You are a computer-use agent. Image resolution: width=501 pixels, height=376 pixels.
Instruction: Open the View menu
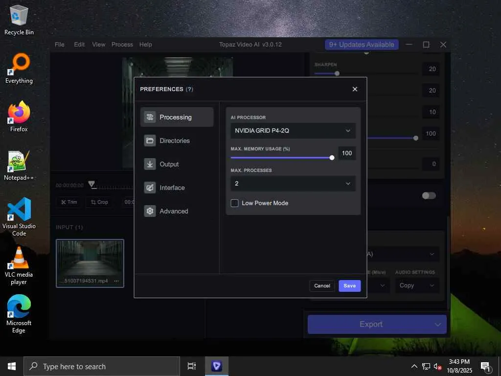point(99,45)
